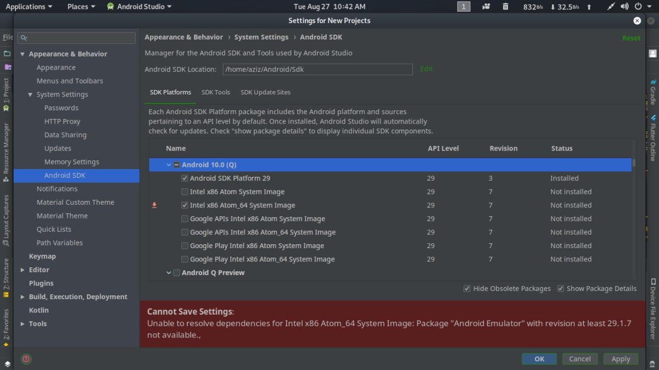Expand the Editor settings node arrow
This screenshot has height=370, width=659.
point(23,270)
